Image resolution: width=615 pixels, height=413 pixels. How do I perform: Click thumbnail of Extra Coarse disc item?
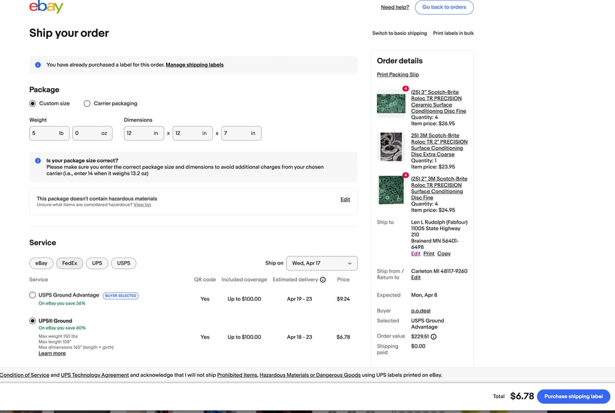click(x=391, y=147)
